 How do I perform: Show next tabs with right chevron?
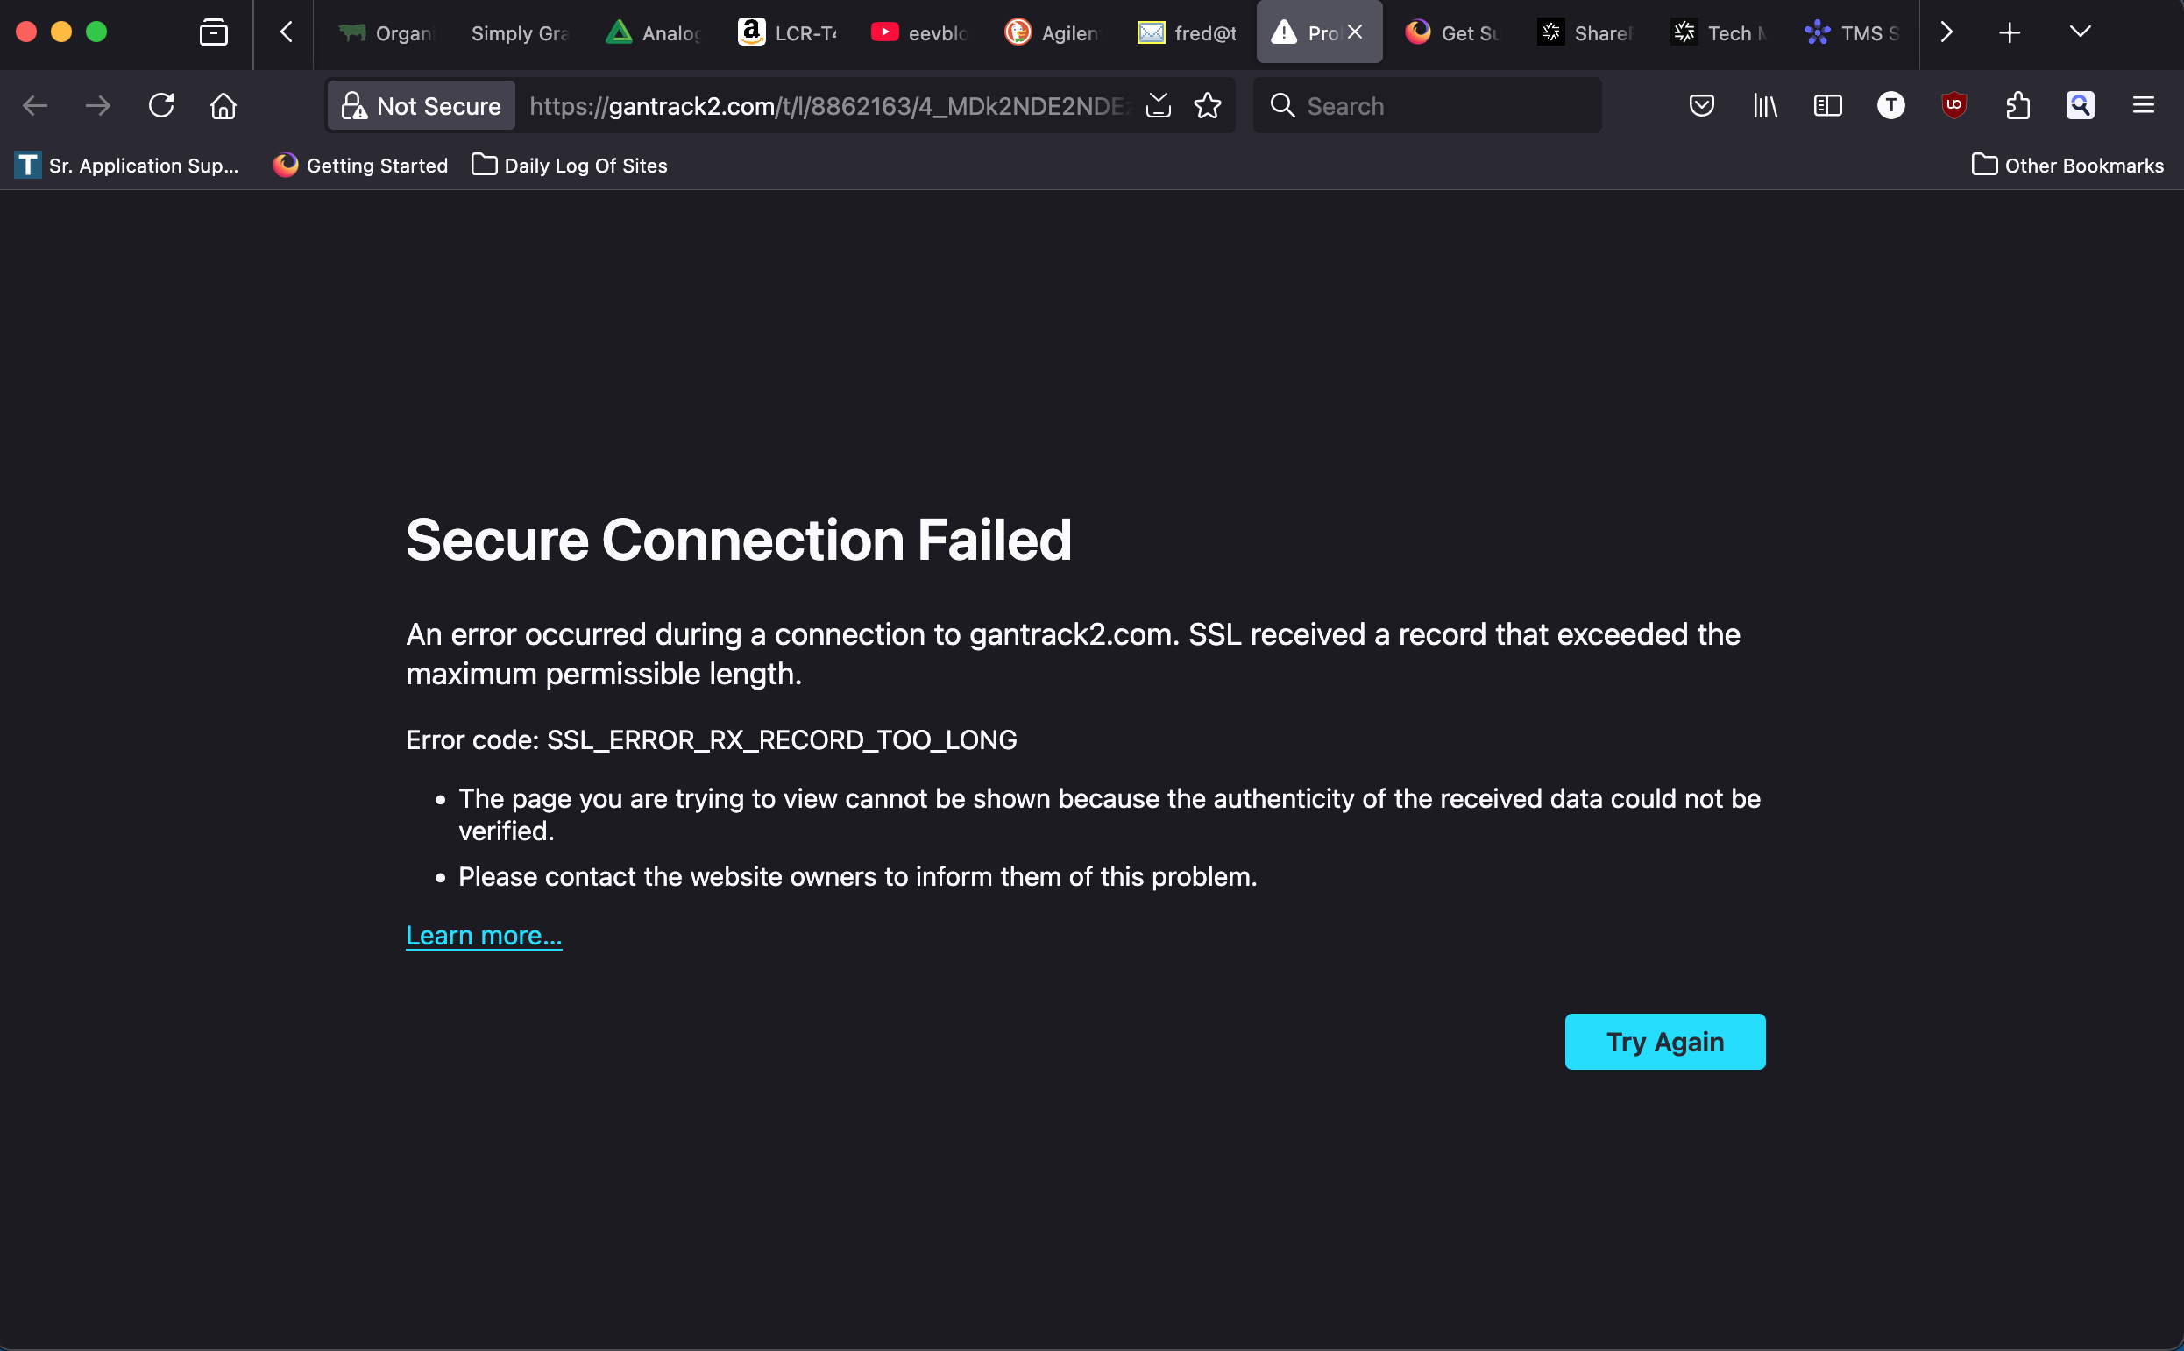tap(1946, 32)
